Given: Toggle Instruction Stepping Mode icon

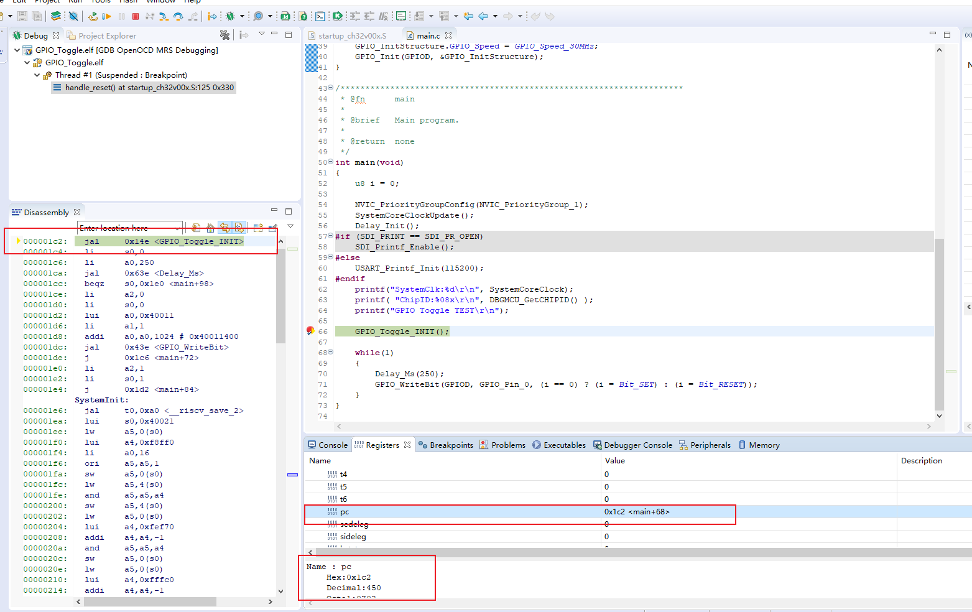Looking at the screenshot, I should pos(213,16).
